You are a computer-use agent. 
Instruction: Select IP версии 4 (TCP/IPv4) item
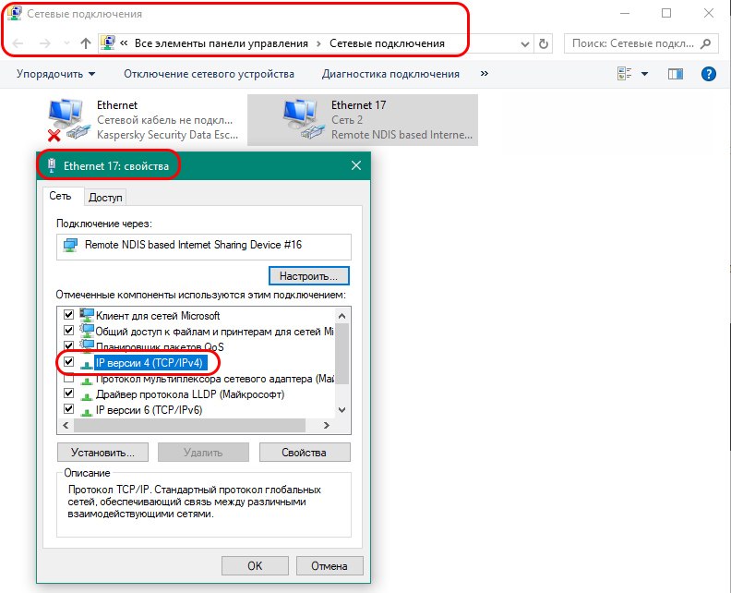click(150, 363)
